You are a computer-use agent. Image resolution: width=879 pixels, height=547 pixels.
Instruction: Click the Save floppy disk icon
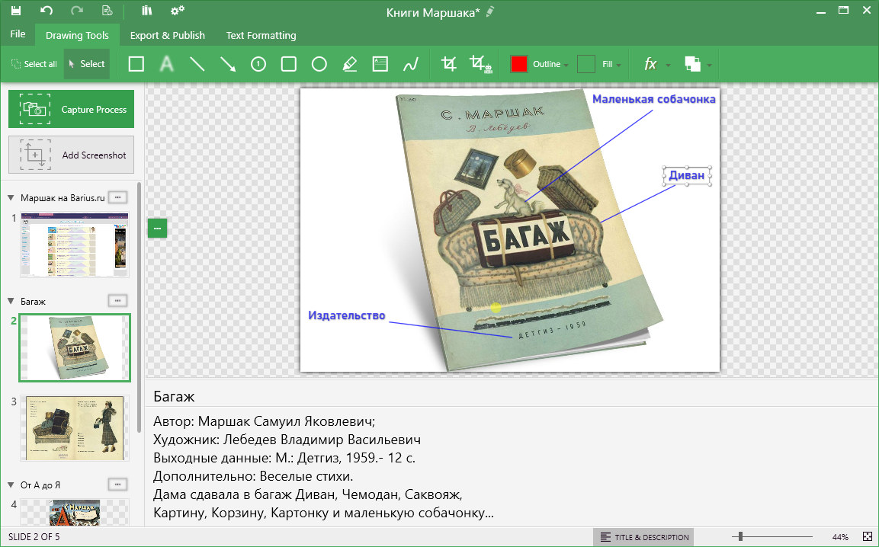click(16, 11)
